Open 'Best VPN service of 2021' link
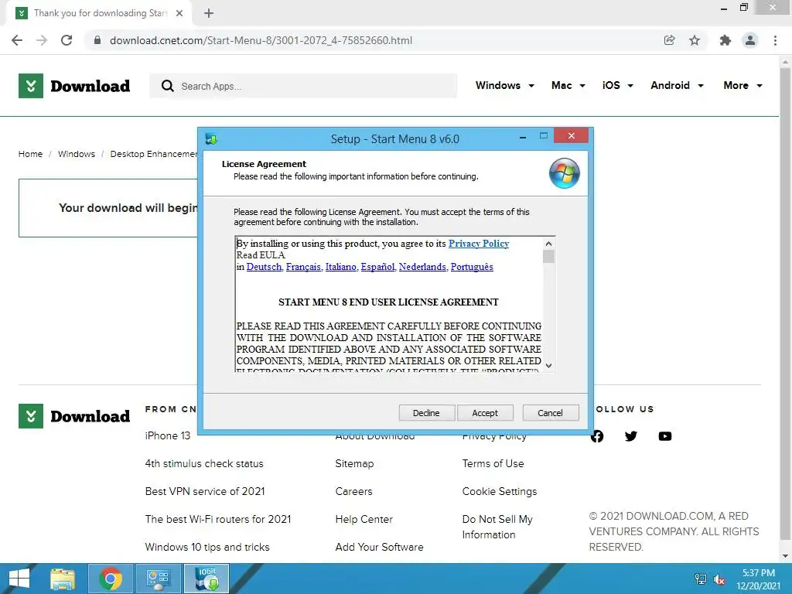 [x=204, y=491]
